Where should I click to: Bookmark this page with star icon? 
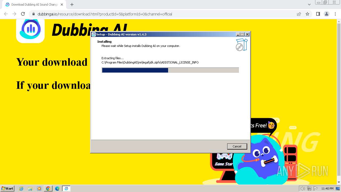(x=307, y=14)
